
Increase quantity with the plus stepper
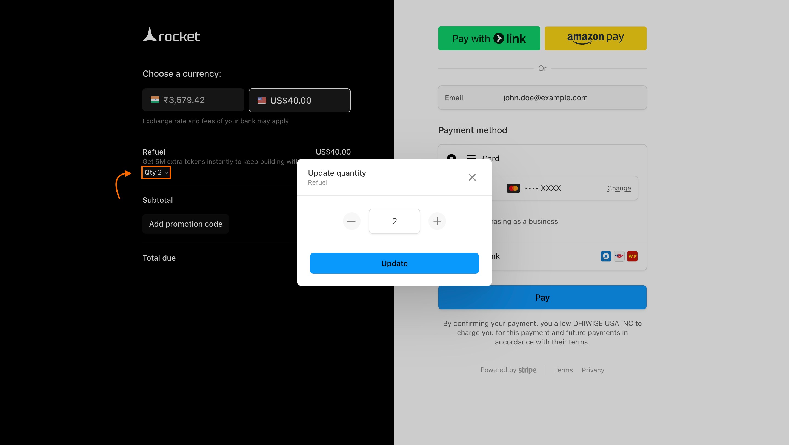coord(437,221)
